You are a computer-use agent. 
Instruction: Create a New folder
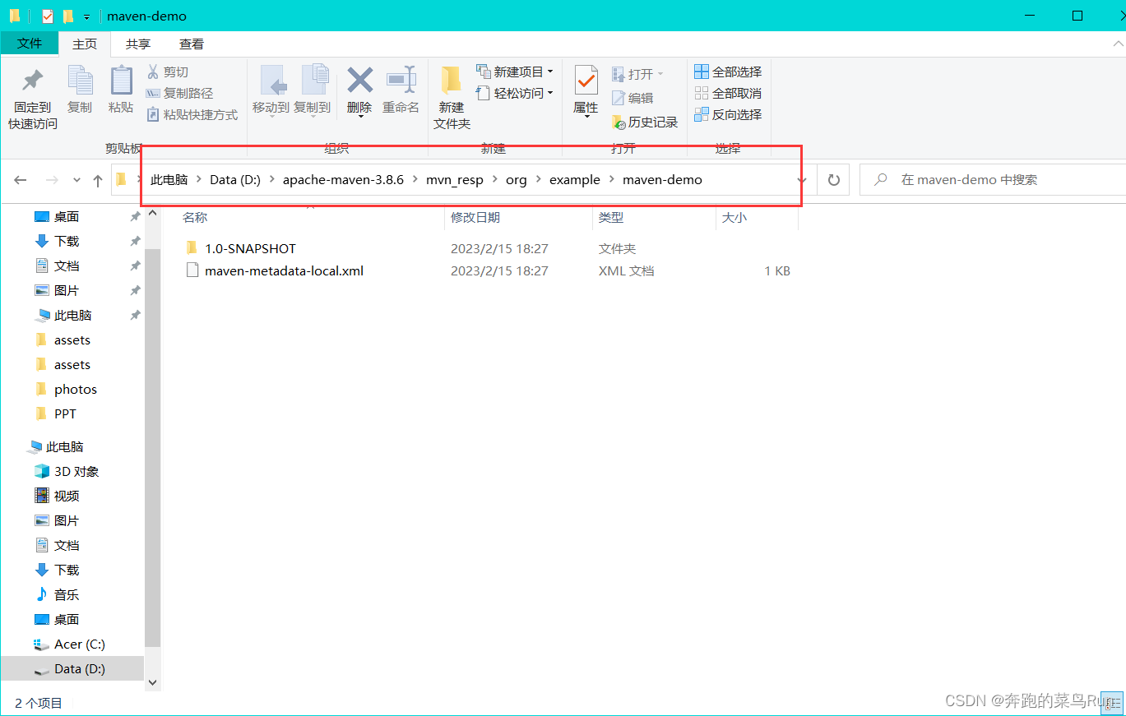click(452, 97)
